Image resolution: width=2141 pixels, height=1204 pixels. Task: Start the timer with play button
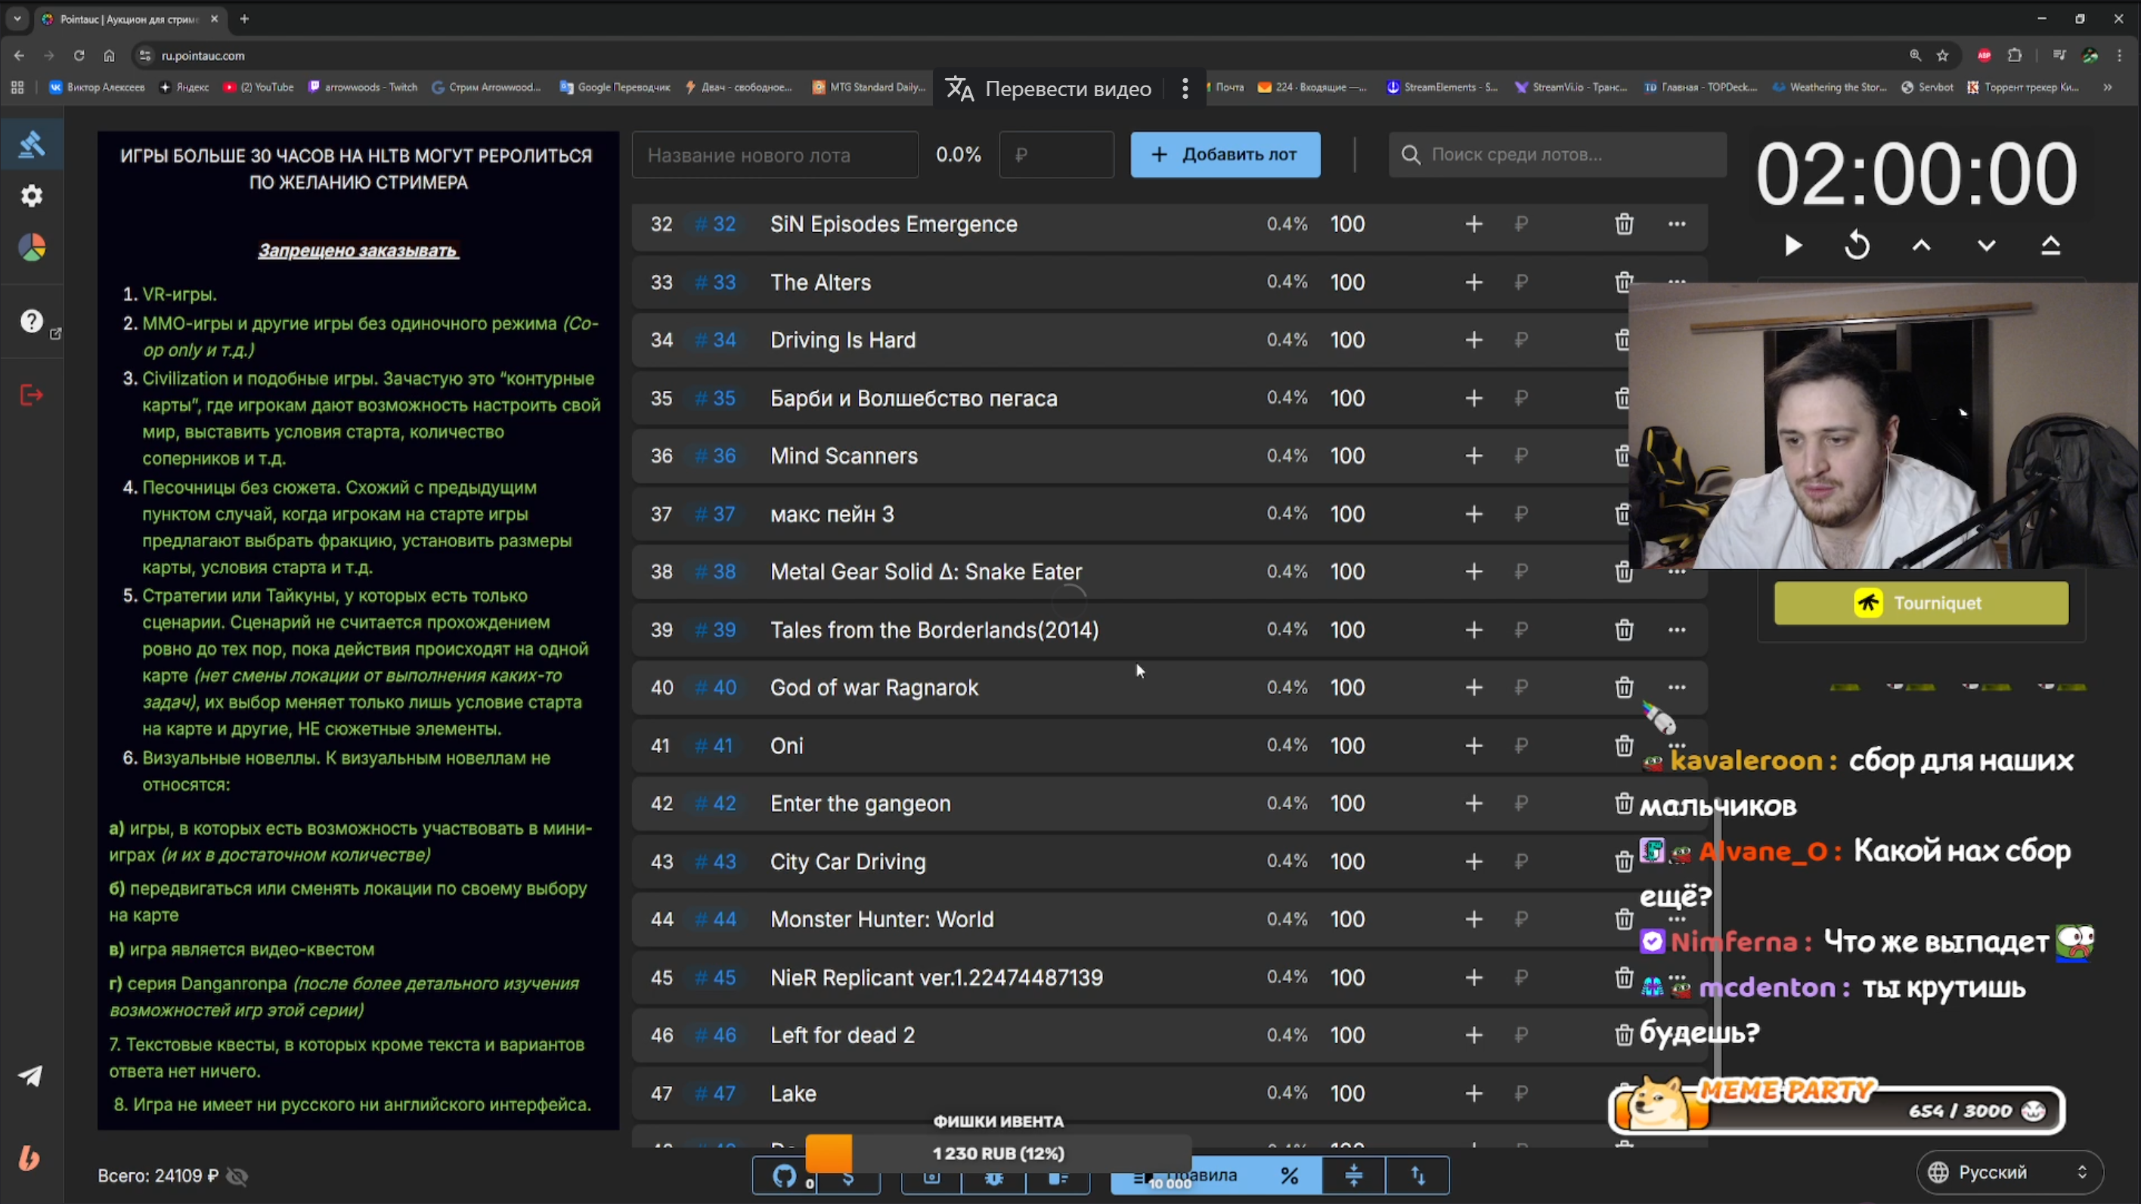(1792, 246)
